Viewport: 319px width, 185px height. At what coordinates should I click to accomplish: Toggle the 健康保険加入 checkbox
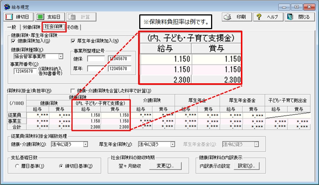[x=14, y=41]
